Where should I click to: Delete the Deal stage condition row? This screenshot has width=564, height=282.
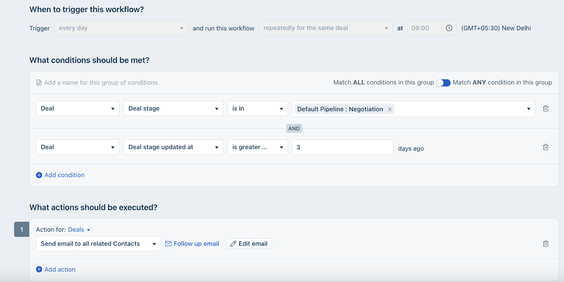(545, 108)
